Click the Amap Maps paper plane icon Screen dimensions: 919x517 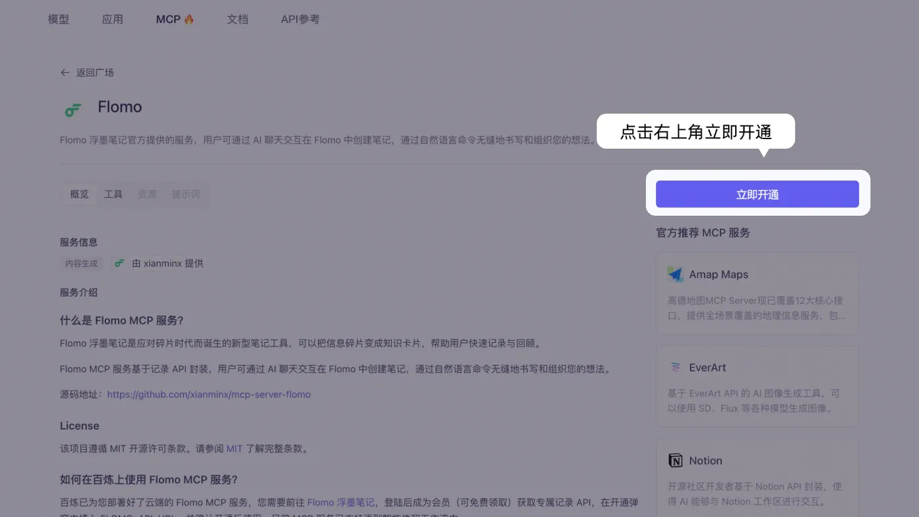[x=675, y=274]
